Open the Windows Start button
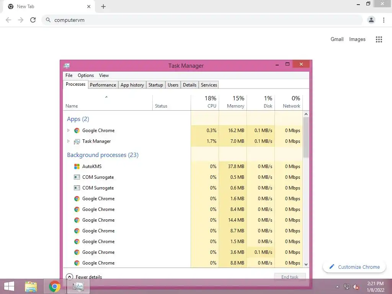This screenshot has height=294, width=392. (9, 286)
